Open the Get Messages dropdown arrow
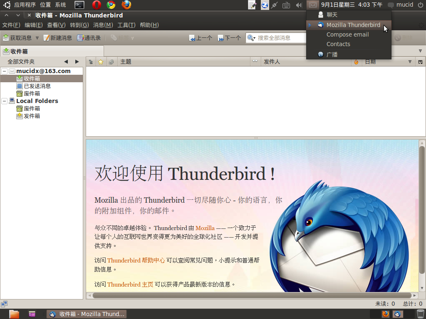 [37, 38]
